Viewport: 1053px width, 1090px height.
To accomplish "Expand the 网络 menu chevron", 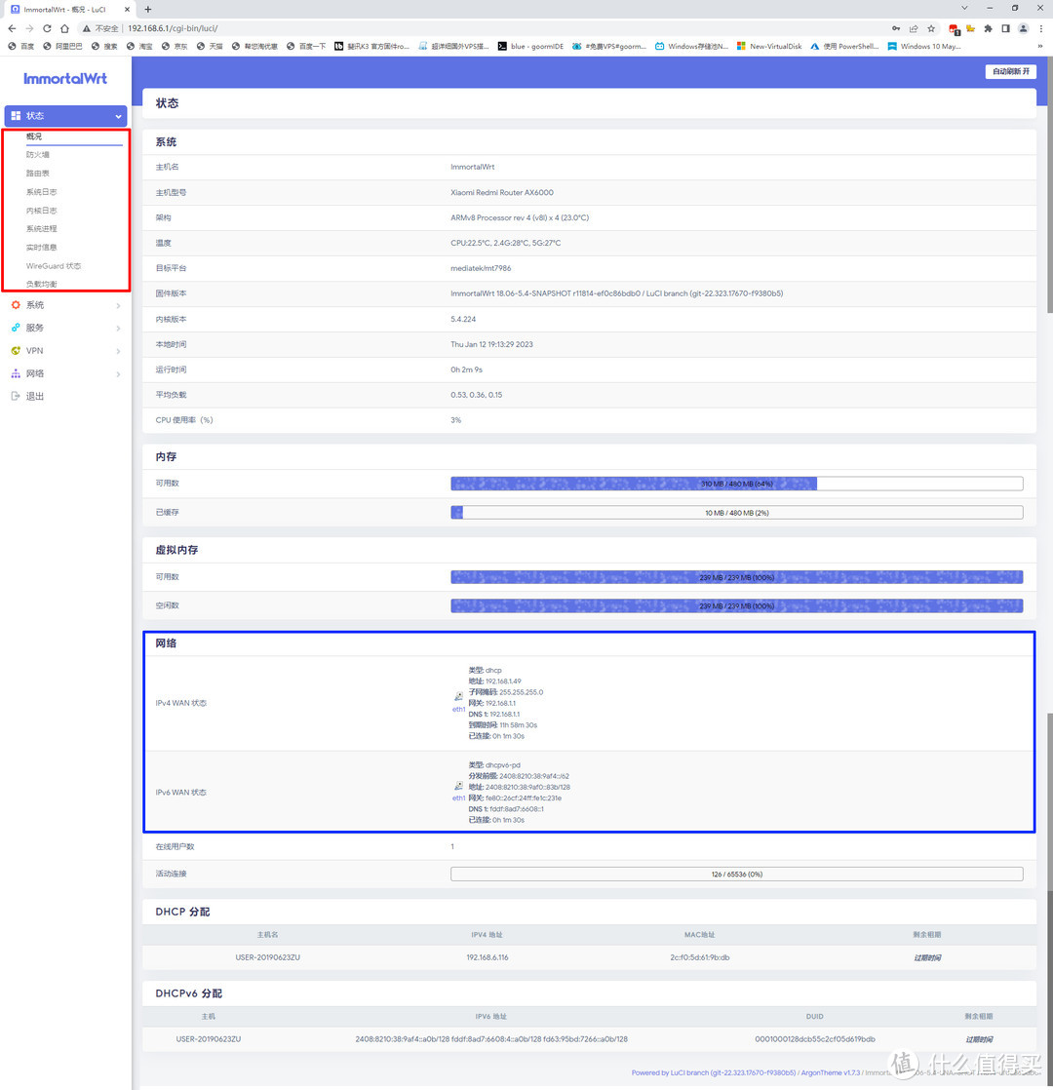I will tap(118, 374).
